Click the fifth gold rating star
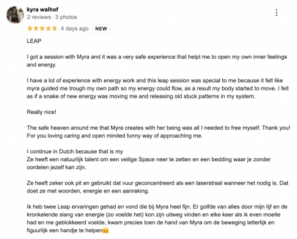 (x=55, y=28)
